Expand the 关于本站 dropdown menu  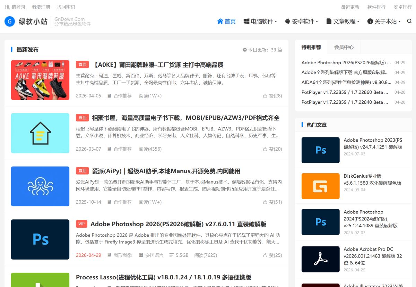coord(384,22)
